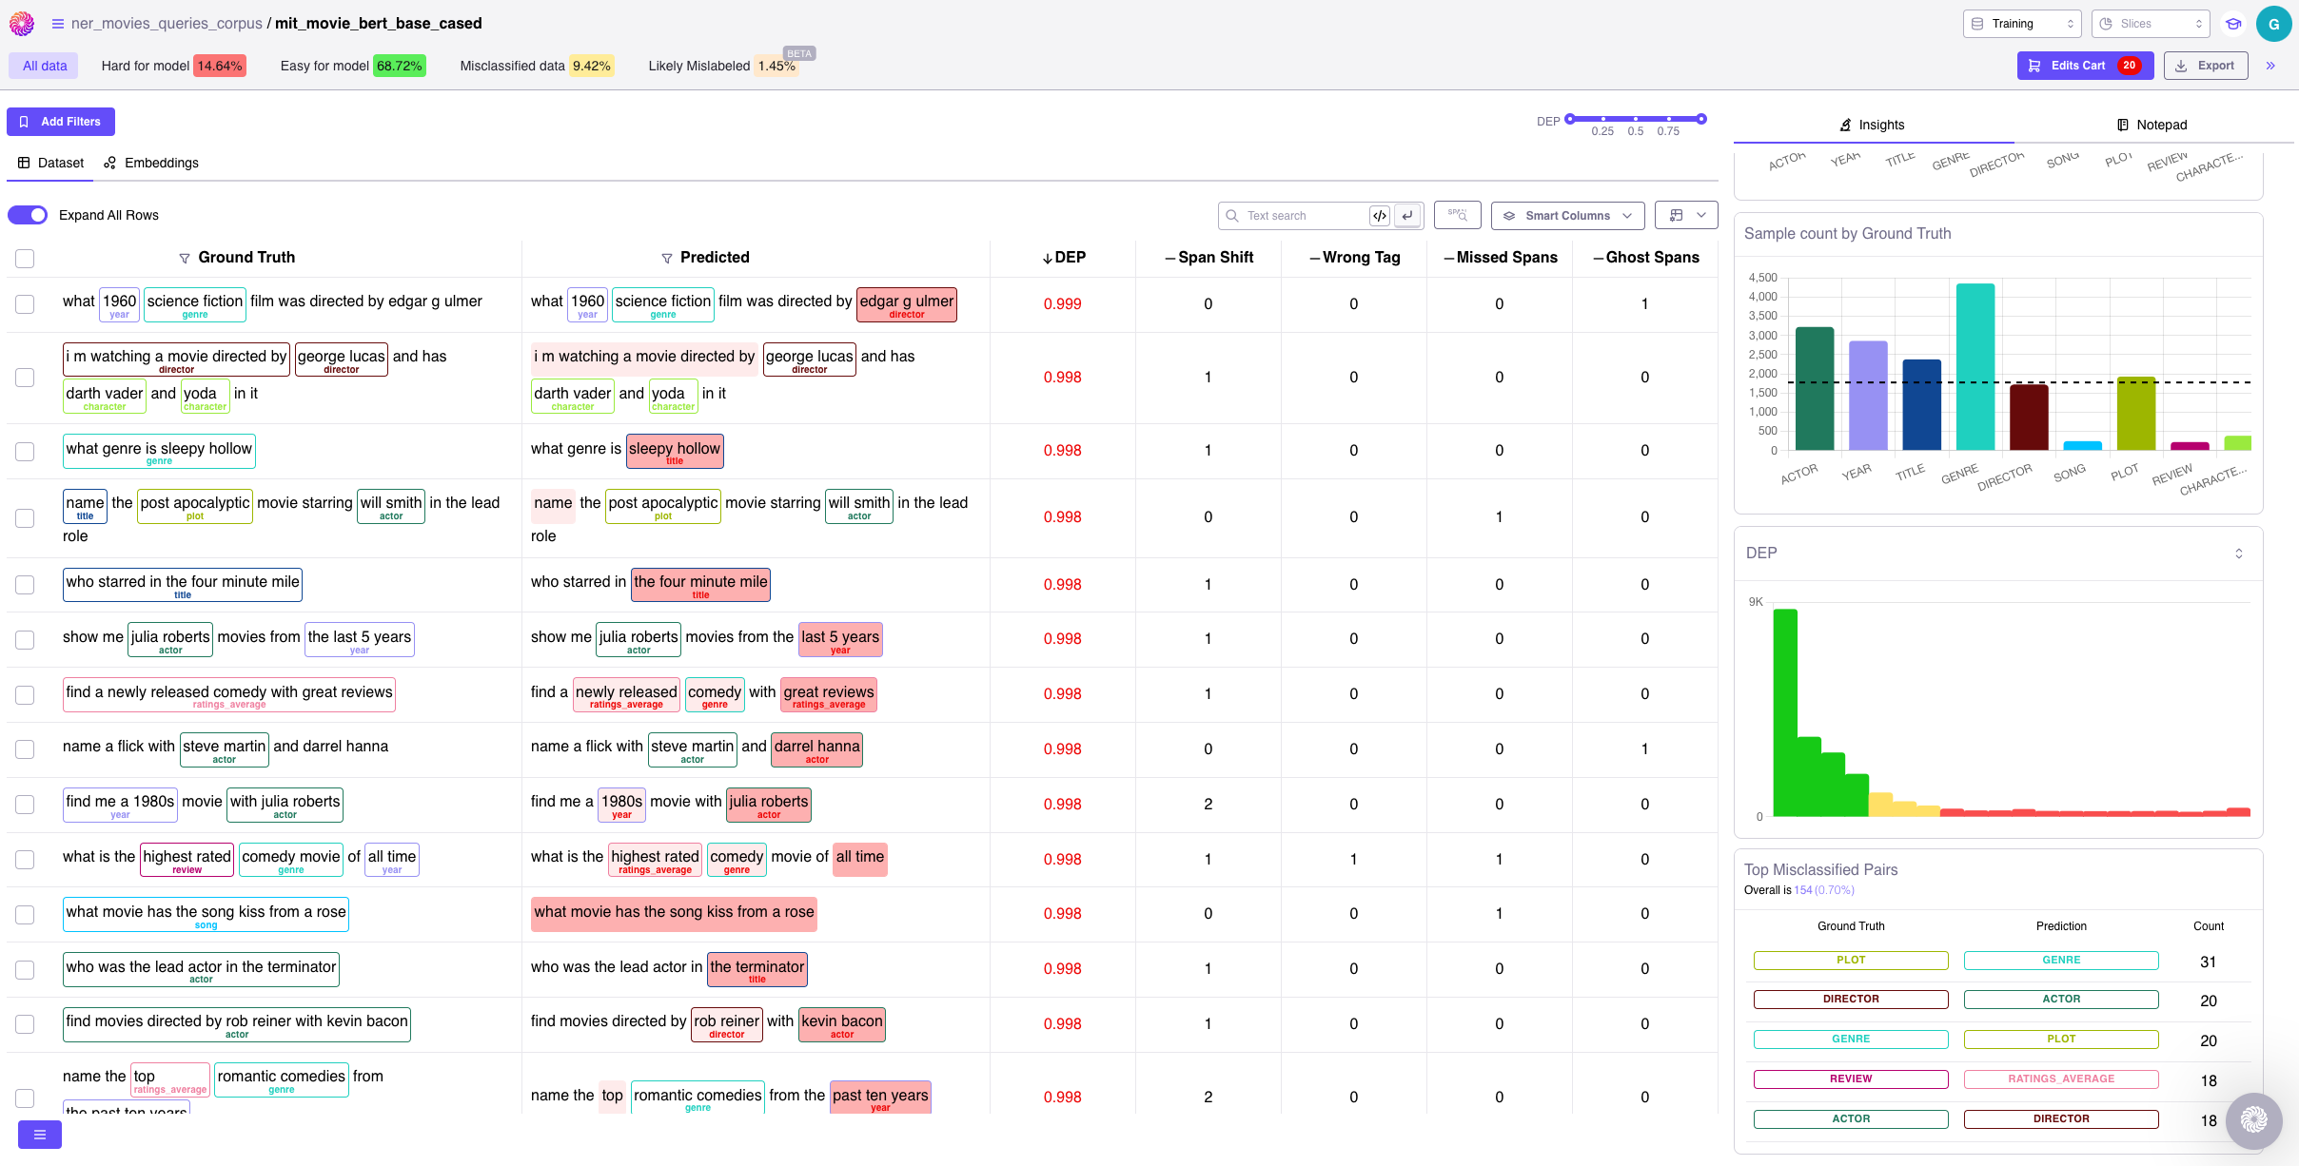Open the hamburger menu next to project name
2299x1166 pixels.
(58, 24)
